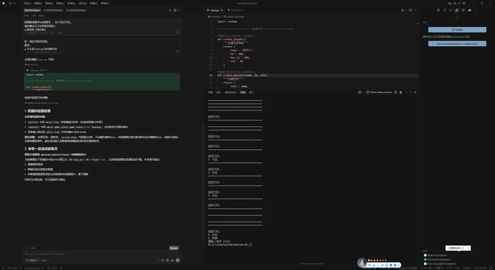Close the main.py editor tab
Viewport: 495px width, 270px height.
pos(222,10)
